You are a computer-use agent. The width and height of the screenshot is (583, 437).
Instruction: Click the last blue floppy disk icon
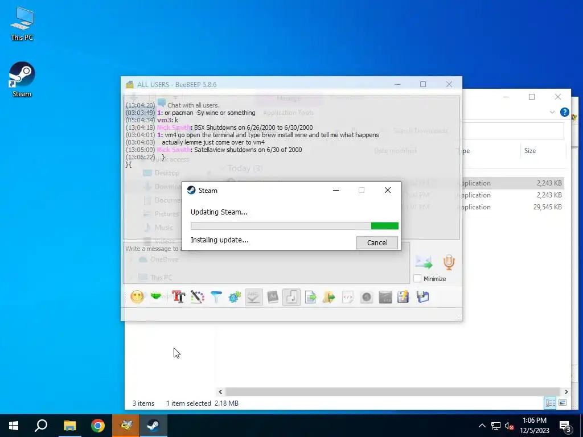(x=423, y=297)
